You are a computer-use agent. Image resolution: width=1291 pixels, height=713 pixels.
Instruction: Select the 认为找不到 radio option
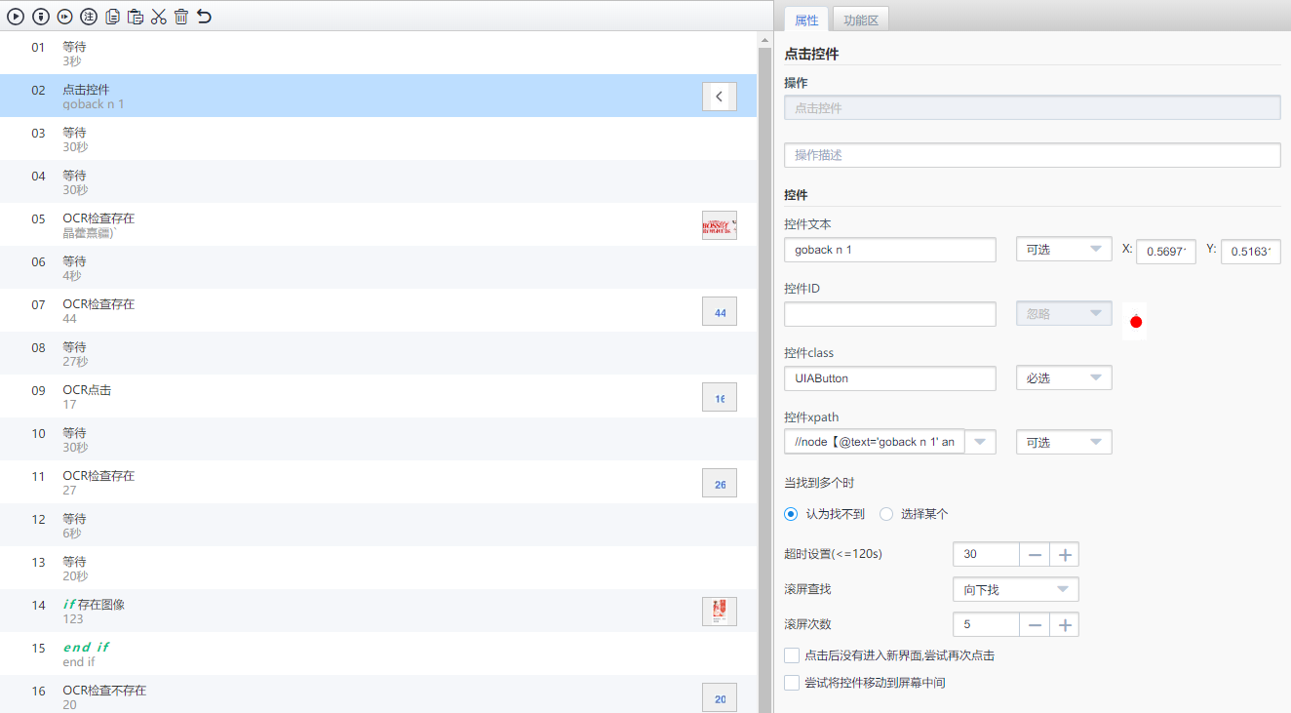pos(791,514)
